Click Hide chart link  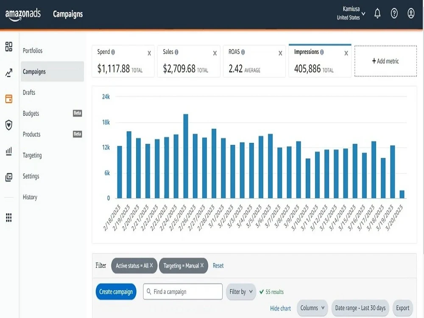(x=280, y=308)
